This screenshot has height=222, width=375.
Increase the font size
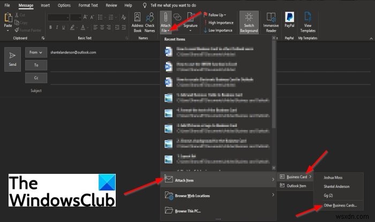point(85,17)
